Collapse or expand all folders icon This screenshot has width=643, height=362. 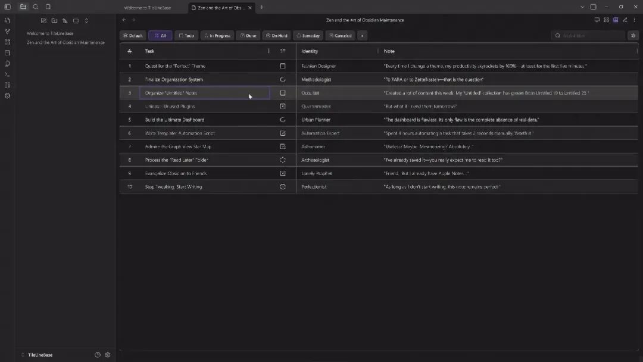point(86,20)
